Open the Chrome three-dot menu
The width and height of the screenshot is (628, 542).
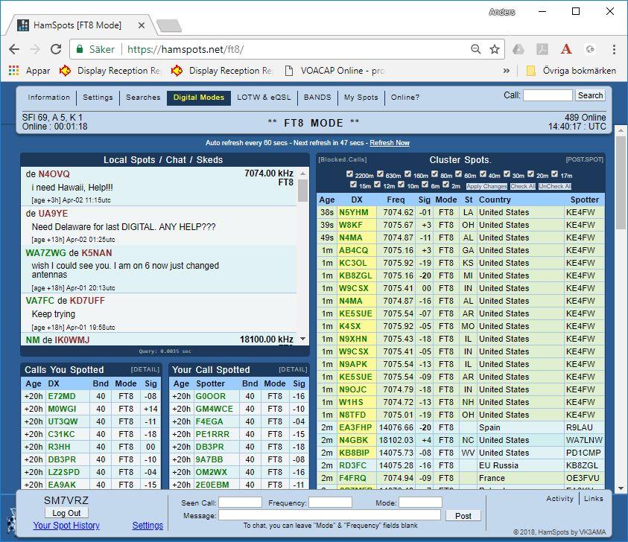[x=614, y=49]
